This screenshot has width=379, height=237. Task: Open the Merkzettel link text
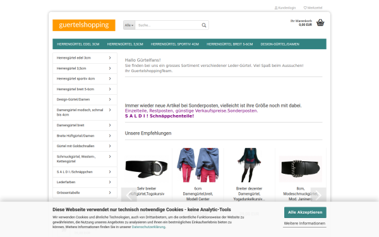(315, 8)
